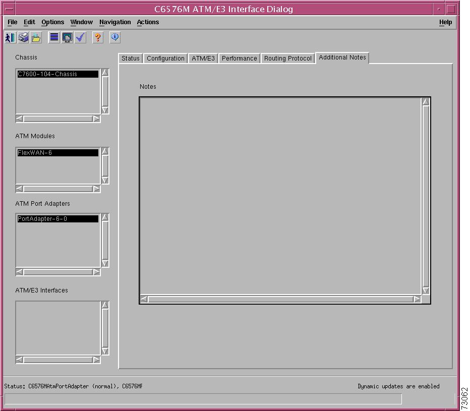Image resolution: width=470 pixels, height=411 pixels.
Task: Switch to the Routing Protocol tab
Action: pos(288,58)
